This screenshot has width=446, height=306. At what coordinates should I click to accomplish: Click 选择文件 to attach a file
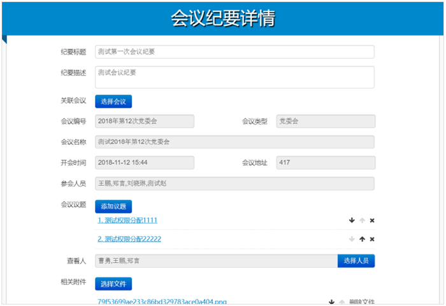click(x=113, y=284)
